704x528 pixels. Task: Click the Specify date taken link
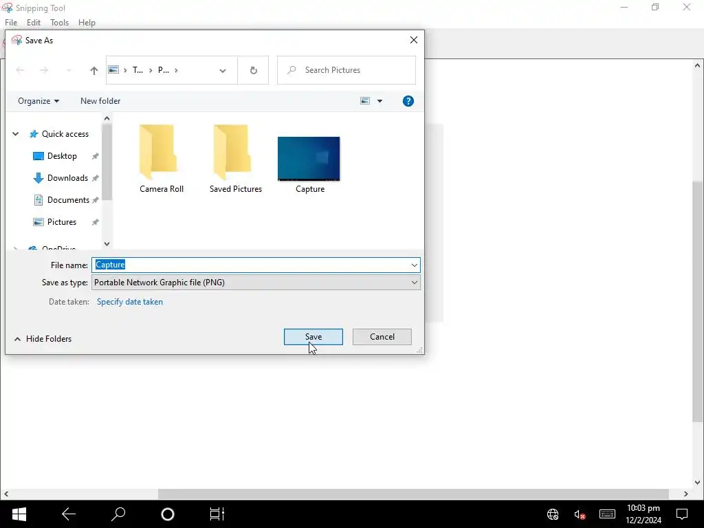coord(130,302)
